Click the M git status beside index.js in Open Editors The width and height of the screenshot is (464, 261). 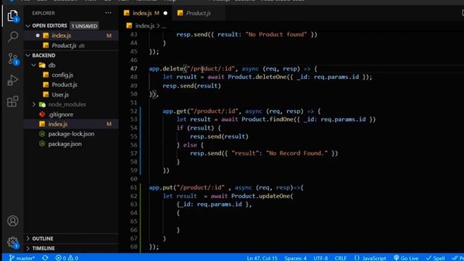109,36
